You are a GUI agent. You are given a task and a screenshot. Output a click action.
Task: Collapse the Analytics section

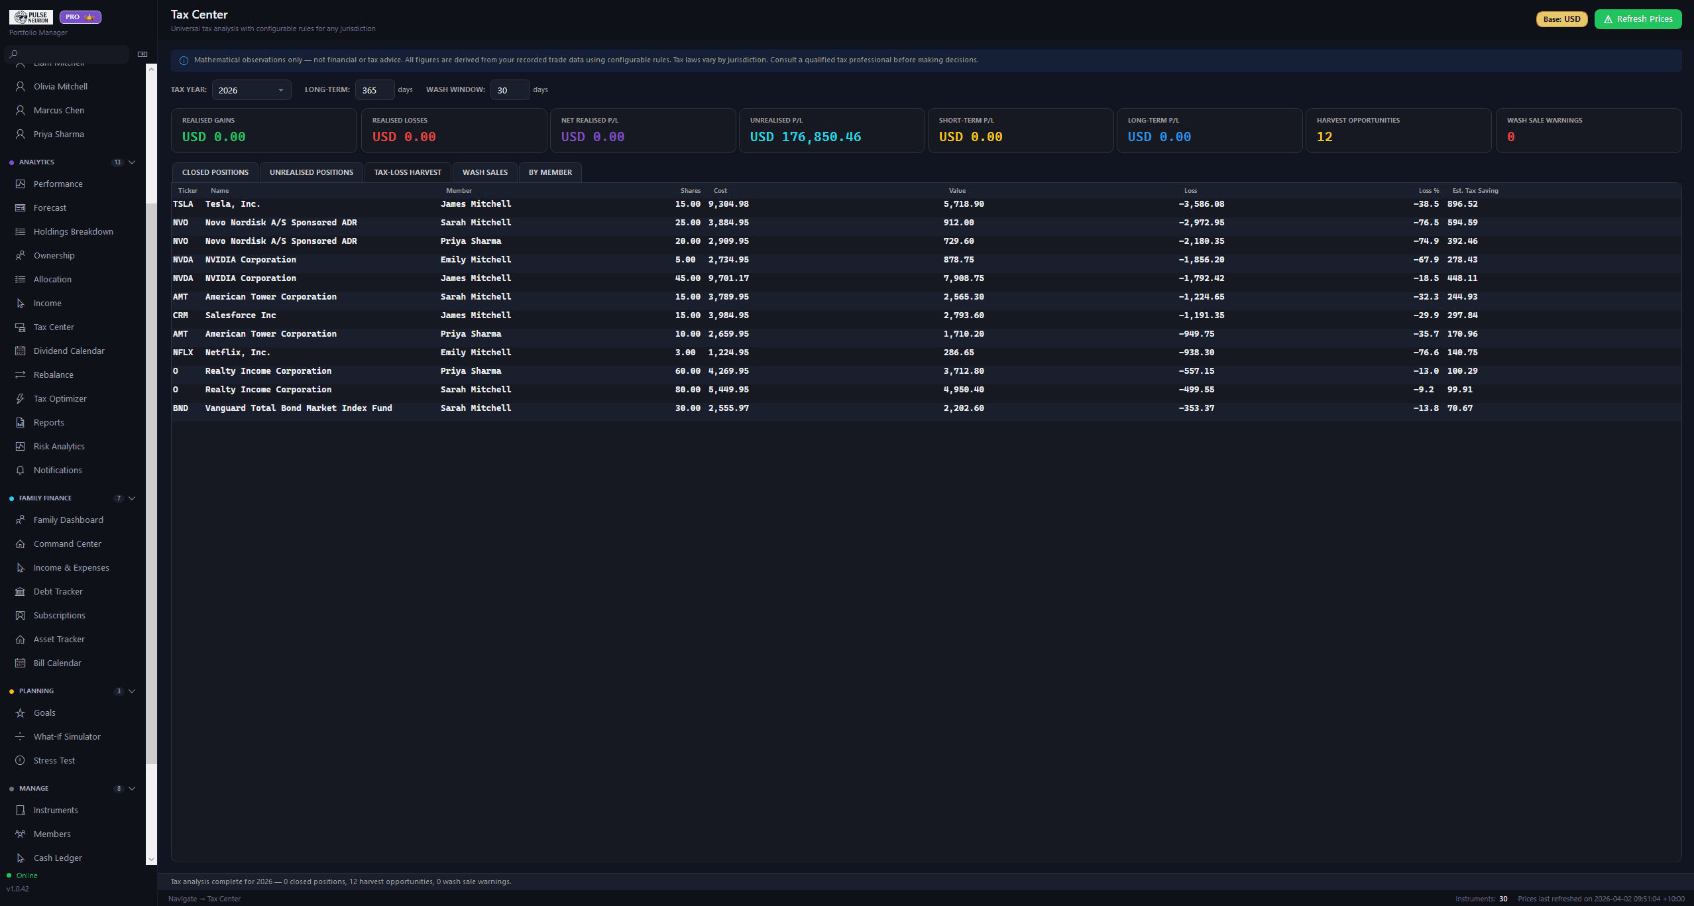pos(132,162)
